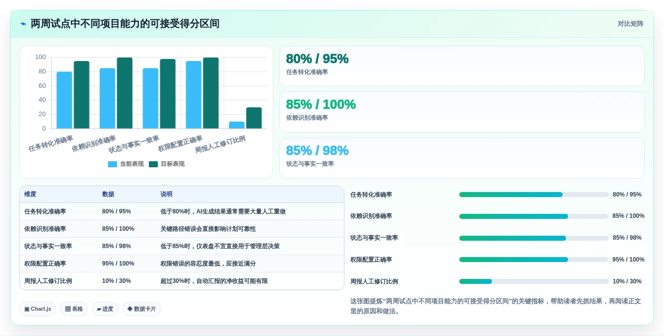
Task: Click the target bar for 权限配置正确率
Action: click(x=211, y=93)
